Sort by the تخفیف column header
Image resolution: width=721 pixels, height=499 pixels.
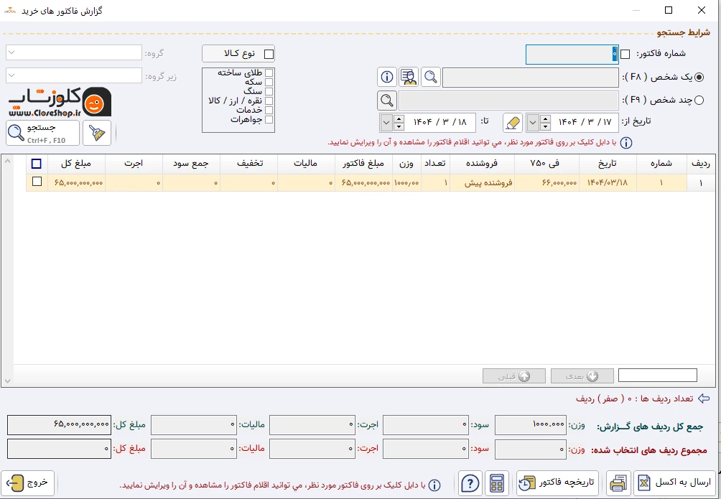click(x=248, y=164)
